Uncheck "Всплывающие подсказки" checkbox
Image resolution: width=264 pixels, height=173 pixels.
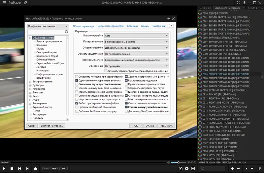tap(126, 80)
